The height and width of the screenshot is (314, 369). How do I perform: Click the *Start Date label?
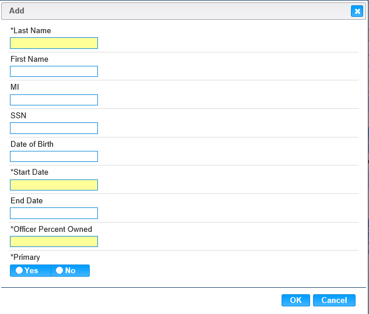pos(29,172)
